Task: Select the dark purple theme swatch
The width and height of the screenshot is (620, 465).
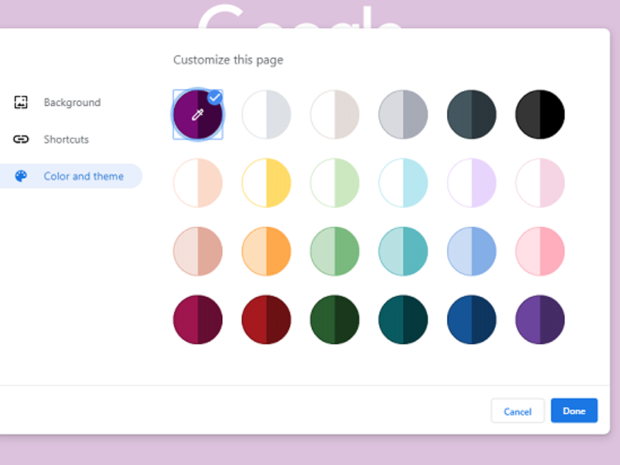Action: [x=540, y=320]
